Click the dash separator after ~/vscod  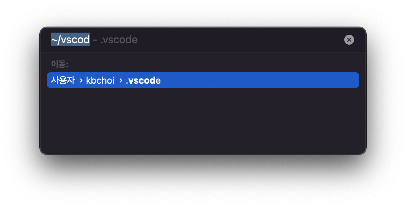[94, 39]
